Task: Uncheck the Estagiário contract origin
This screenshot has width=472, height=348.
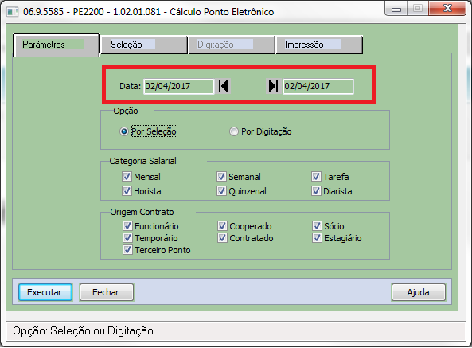Action: tap(317, 238)
